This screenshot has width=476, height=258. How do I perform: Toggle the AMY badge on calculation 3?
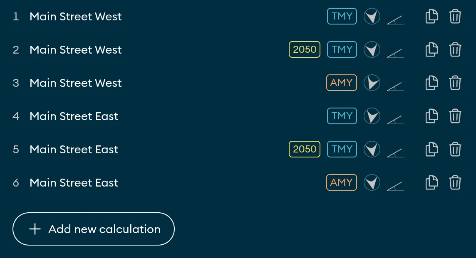point(341,83)
